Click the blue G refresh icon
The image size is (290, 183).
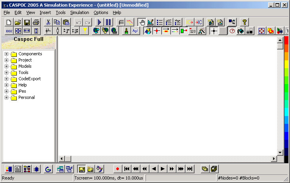48,169
